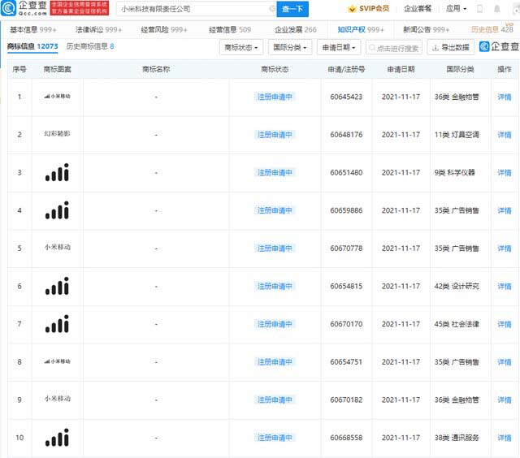The height and width of the screenshot is (458, 520).
Task: Clear the search field with the x icon
Action: 272,9
